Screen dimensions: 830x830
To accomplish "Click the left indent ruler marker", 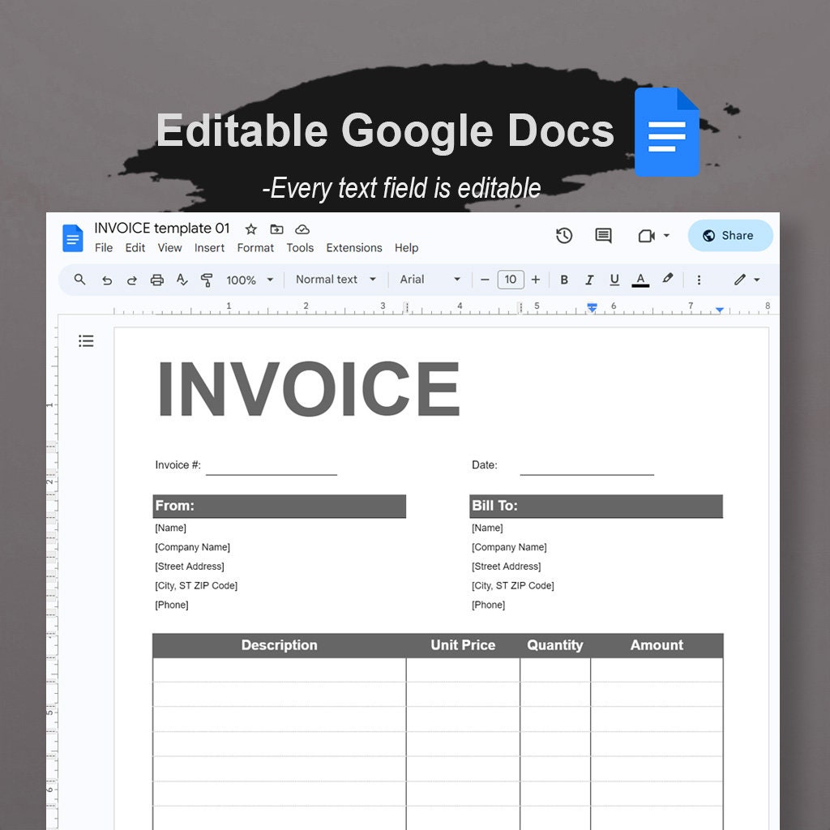I will pyautogui.click(x=592, y=307).
